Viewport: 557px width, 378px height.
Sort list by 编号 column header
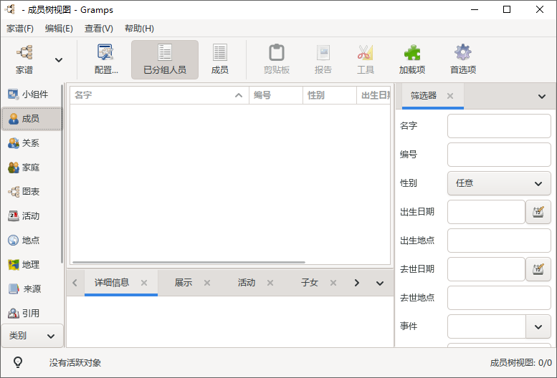pos(276,95)
